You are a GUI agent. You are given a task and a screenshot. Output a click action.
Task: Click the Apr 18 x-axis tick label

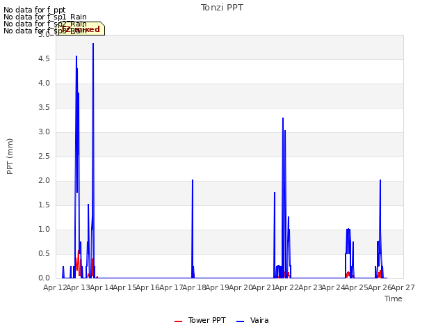[194, 287]
